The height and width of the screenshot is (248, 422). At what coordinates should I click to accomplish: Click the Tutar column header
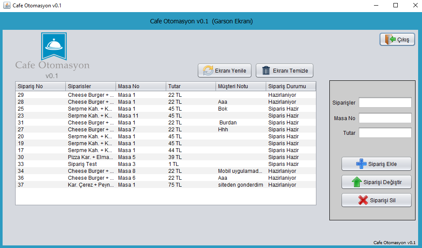click(x=190, y=86)
